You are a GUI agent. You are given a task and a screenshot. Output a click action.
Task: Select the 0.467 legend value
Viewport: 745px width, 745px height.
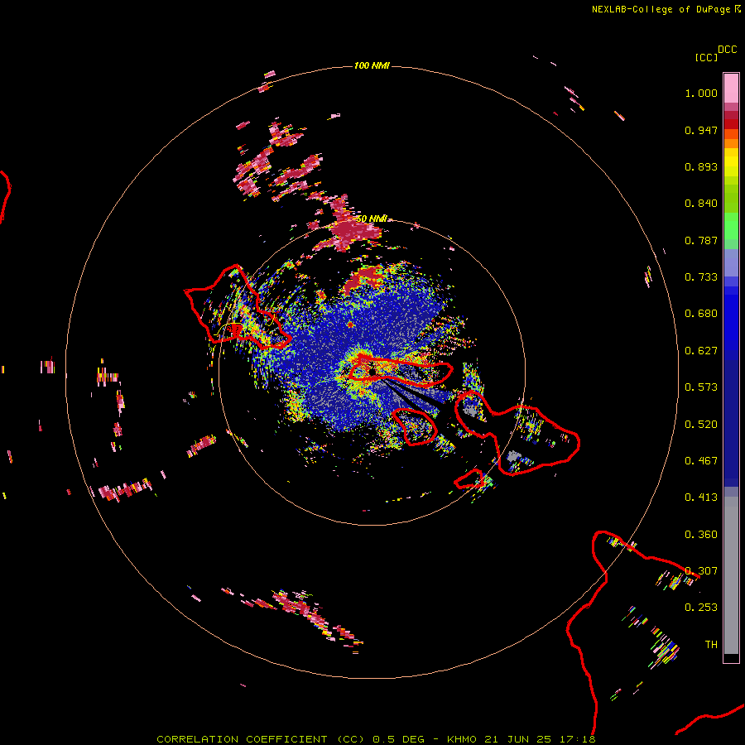701,461
